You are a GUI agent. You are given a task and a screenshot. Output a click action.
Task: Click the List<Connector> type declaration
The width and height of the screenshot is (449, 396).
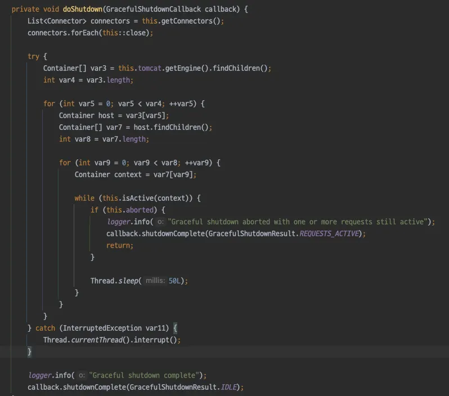57,21
